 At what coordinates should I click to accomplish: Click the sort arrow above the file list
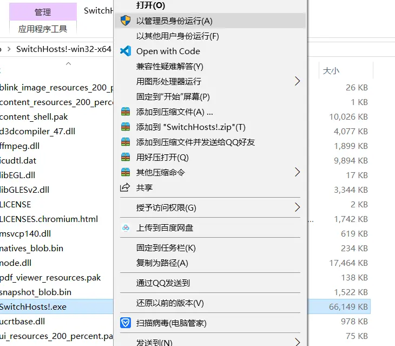tap(68, 64)
